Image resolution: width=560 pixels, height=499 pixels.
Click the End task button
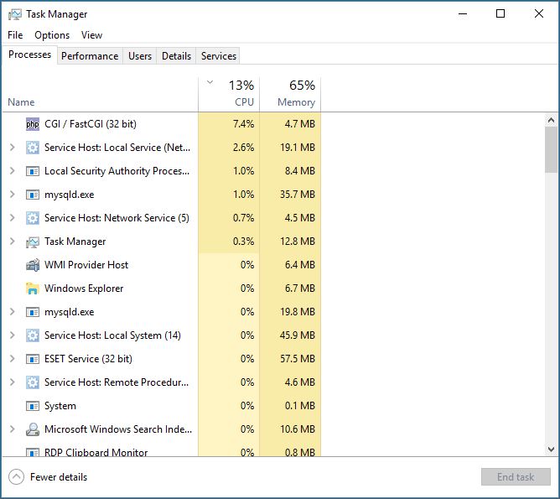click(x=515, y=477)
